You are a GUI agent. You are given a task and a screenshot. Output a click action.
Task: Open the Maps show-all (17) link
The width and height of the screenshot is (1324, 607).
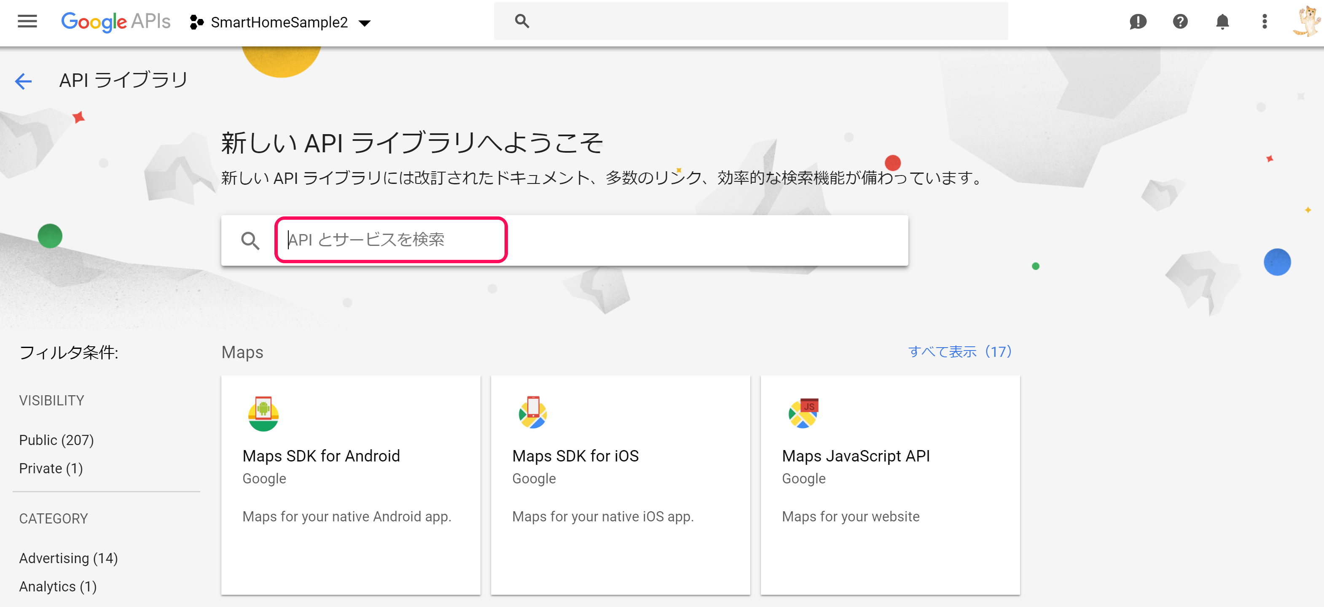pyautogui.click(x=959, y=352)
